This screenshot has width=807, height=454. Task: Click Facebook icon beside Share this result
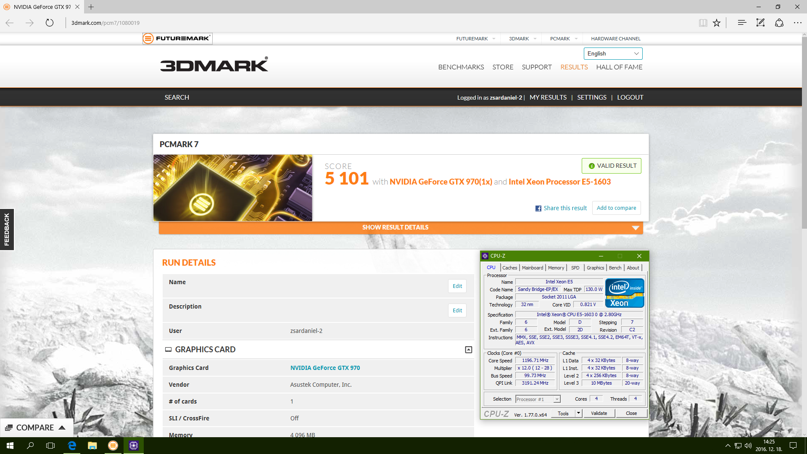(x=538, y=209)
